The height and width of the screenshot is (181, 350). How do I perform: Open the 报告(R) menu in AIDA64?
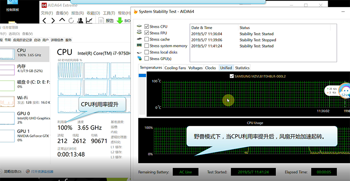77,13
